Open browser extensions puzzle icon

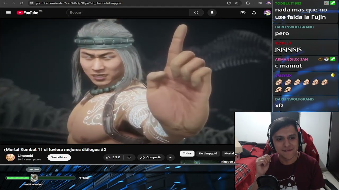248,3
